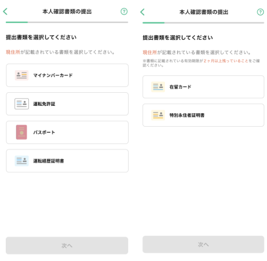Image resolution: width=267 pixels, height=261 pixels.
Task: Tap the 特別永住者証明書 card icon
Action: pos(158,115)
